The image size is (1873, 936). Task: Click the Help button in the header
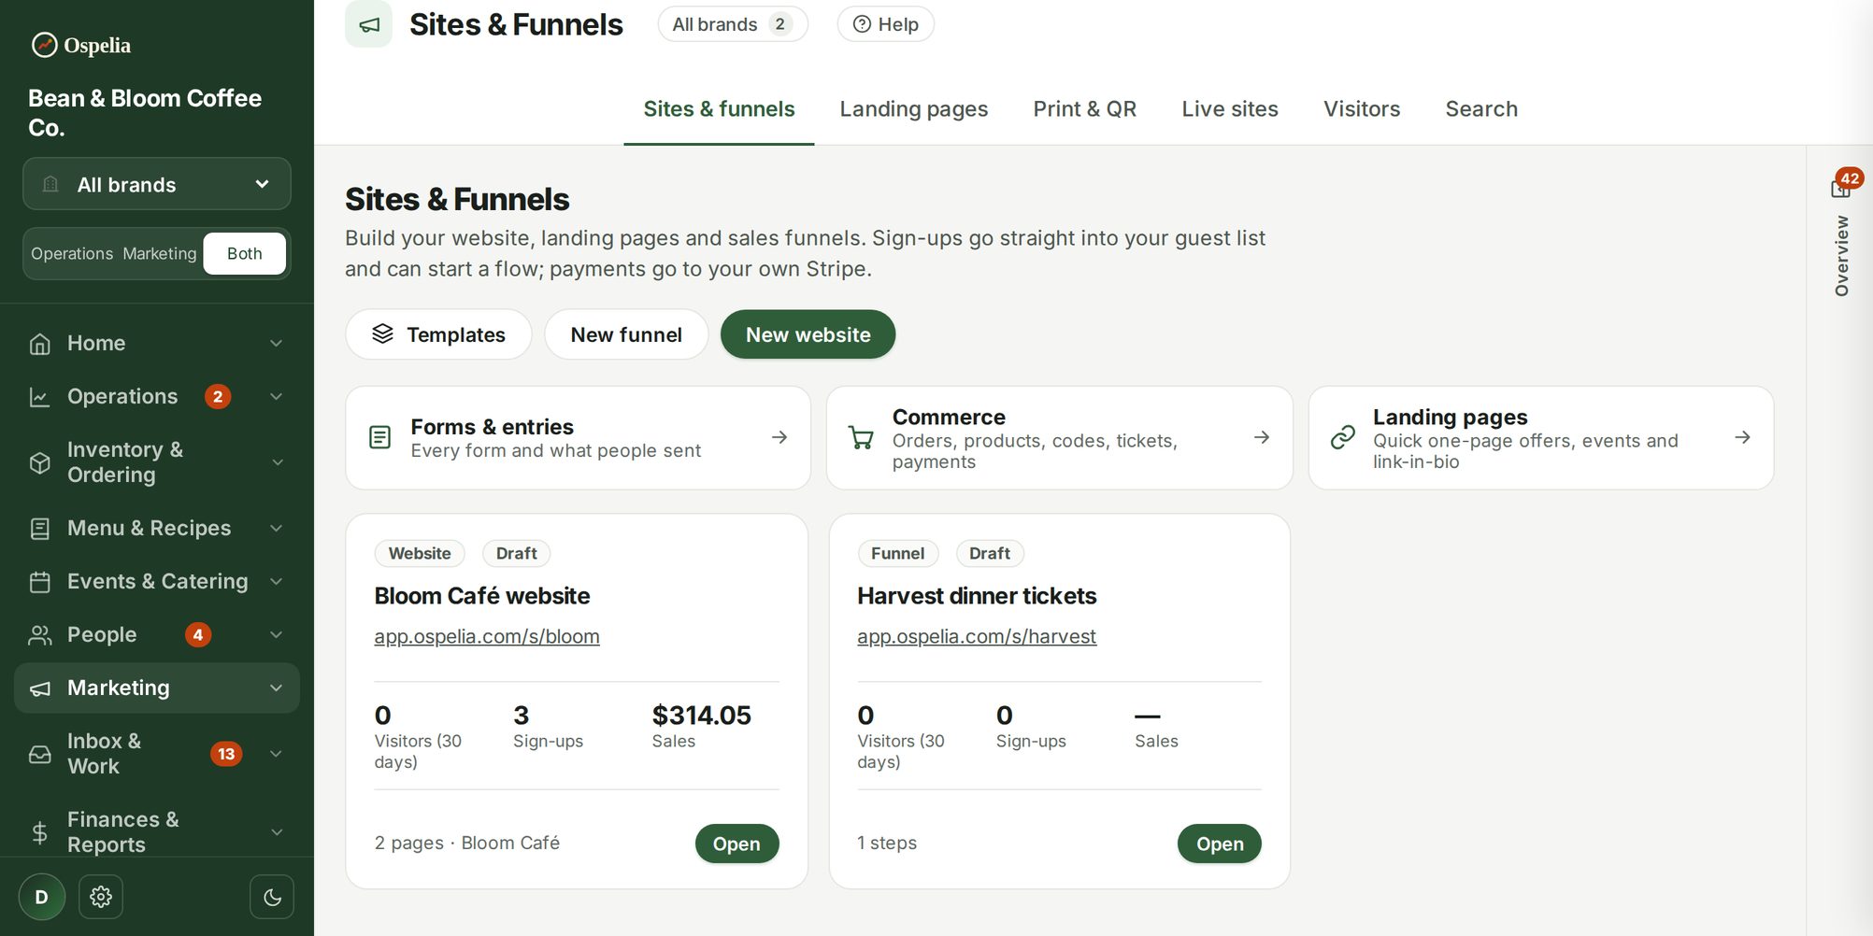(885, 24)
